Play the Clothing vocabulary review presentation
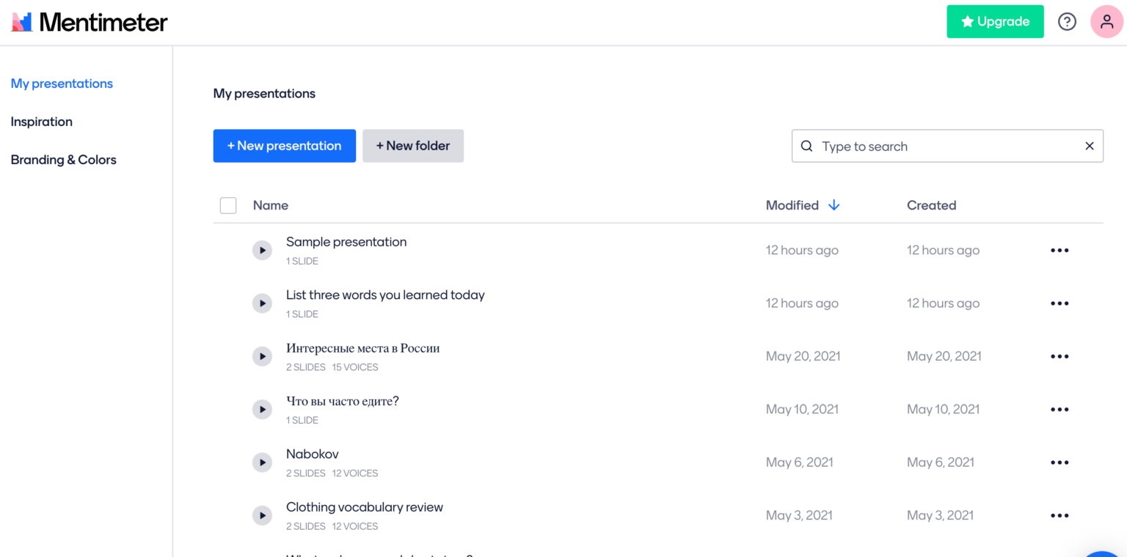The height and width of the screenshot is (557, 1127). coord(262,515)
